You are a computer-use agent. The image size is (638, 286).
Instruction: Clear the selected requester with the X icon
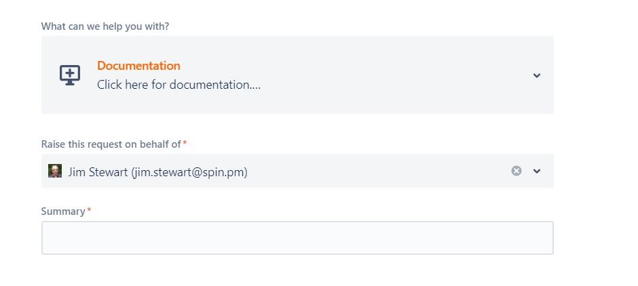pyautogui.click(x=517, y=171)
